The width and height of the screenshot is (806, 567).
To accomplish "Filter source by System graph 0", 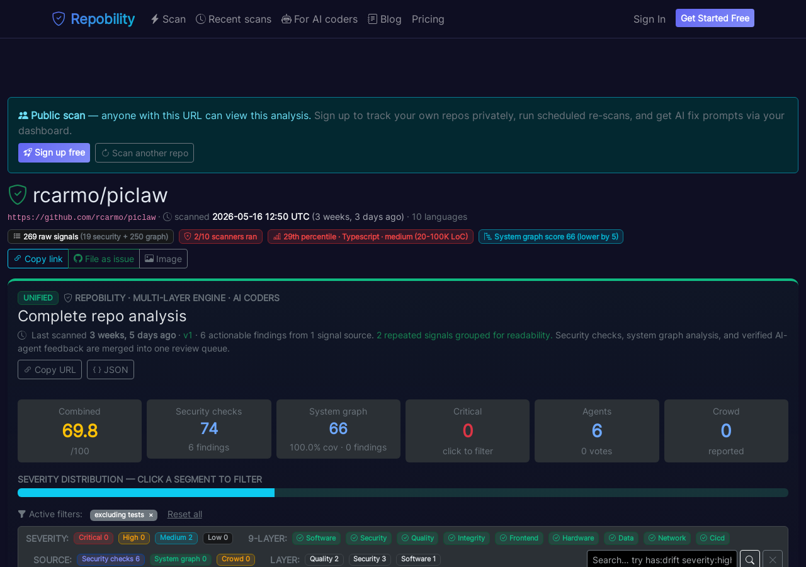I will [x=180, y=559].
